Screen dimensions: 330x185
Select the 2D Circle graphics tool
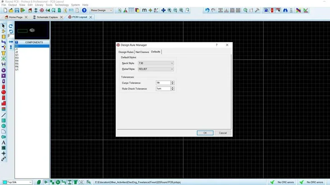coord(3,126)
